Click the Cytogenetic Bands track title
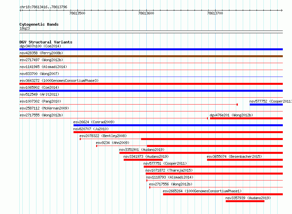This screenshot has width=292, height=214. [39, 24]
